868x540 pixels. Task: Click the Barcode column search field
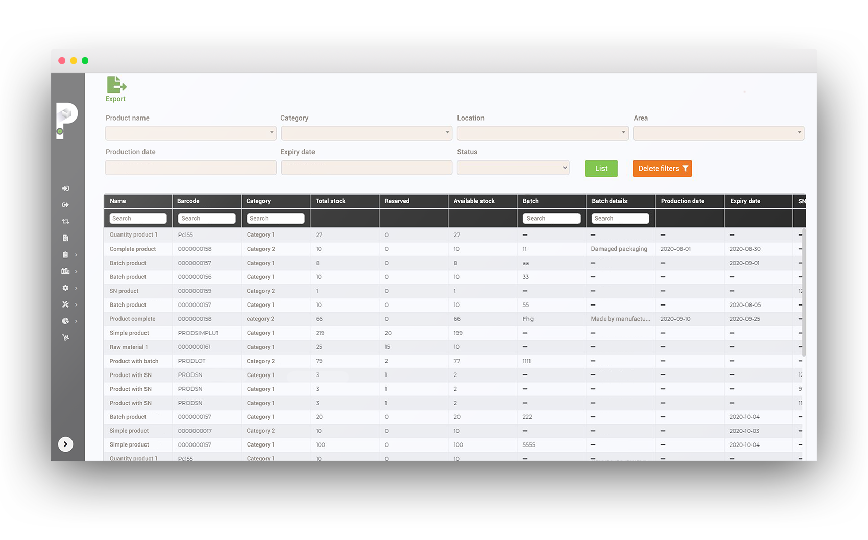[207, 219]
